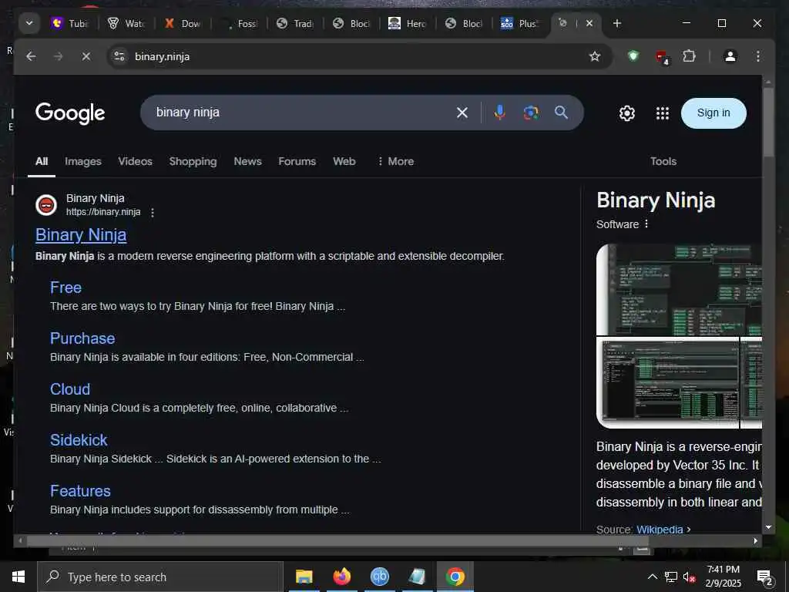Switch to the Dow tab
789x592 pixels.
click(183, 23)
